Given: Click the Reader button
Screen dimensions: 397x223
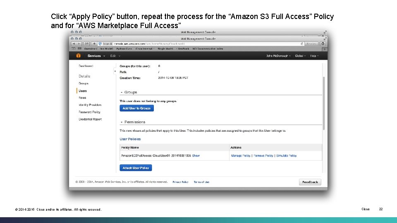Looking at the screenshot, I should pos(311,44).
